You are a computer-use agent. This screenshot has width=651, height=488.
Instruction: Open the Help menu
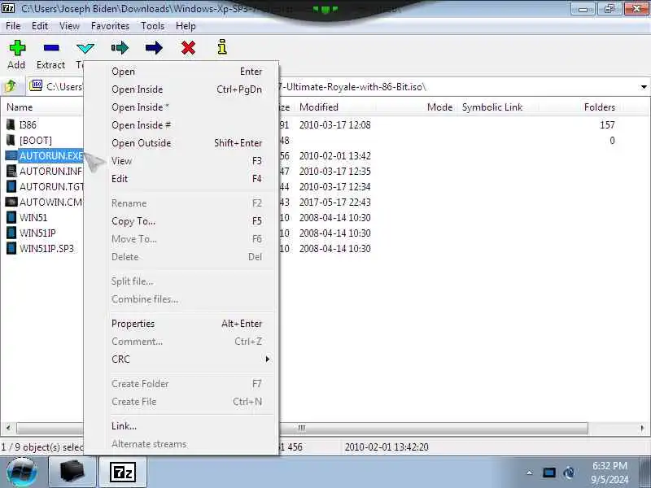pyautogui.click(x=186, y=26)
